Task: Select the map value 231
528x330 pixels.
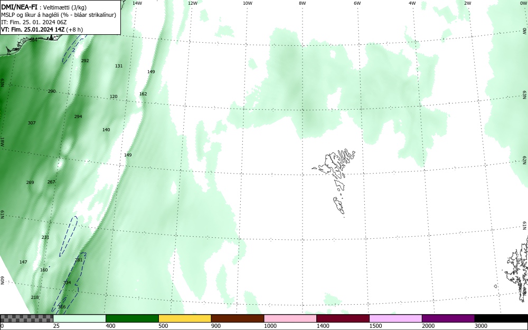Action: pos(45,237)
